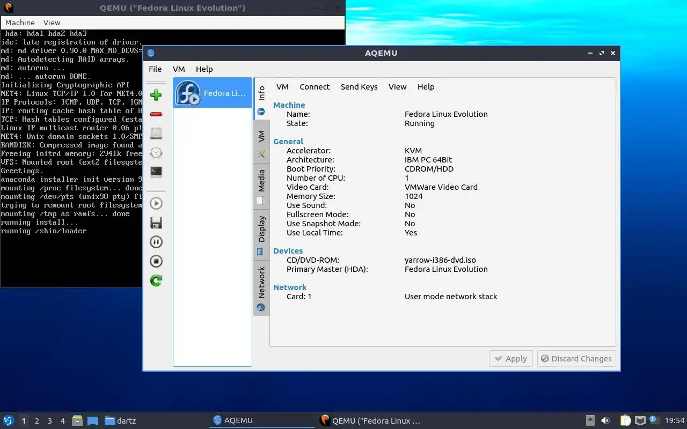Click the green plus Add VM icon
This screenshot has height=429, width=687.
pyautogui.click(x=156, y=95)
